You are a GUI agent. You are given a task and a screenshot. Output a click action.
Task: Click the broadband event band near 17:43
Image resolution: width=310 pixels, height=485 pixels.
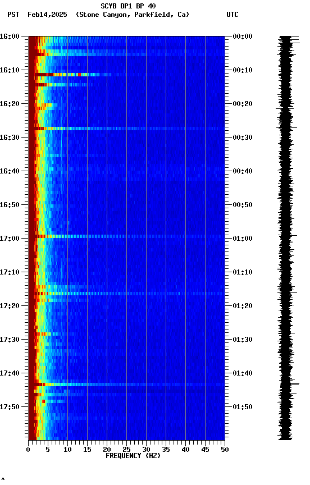126,385
